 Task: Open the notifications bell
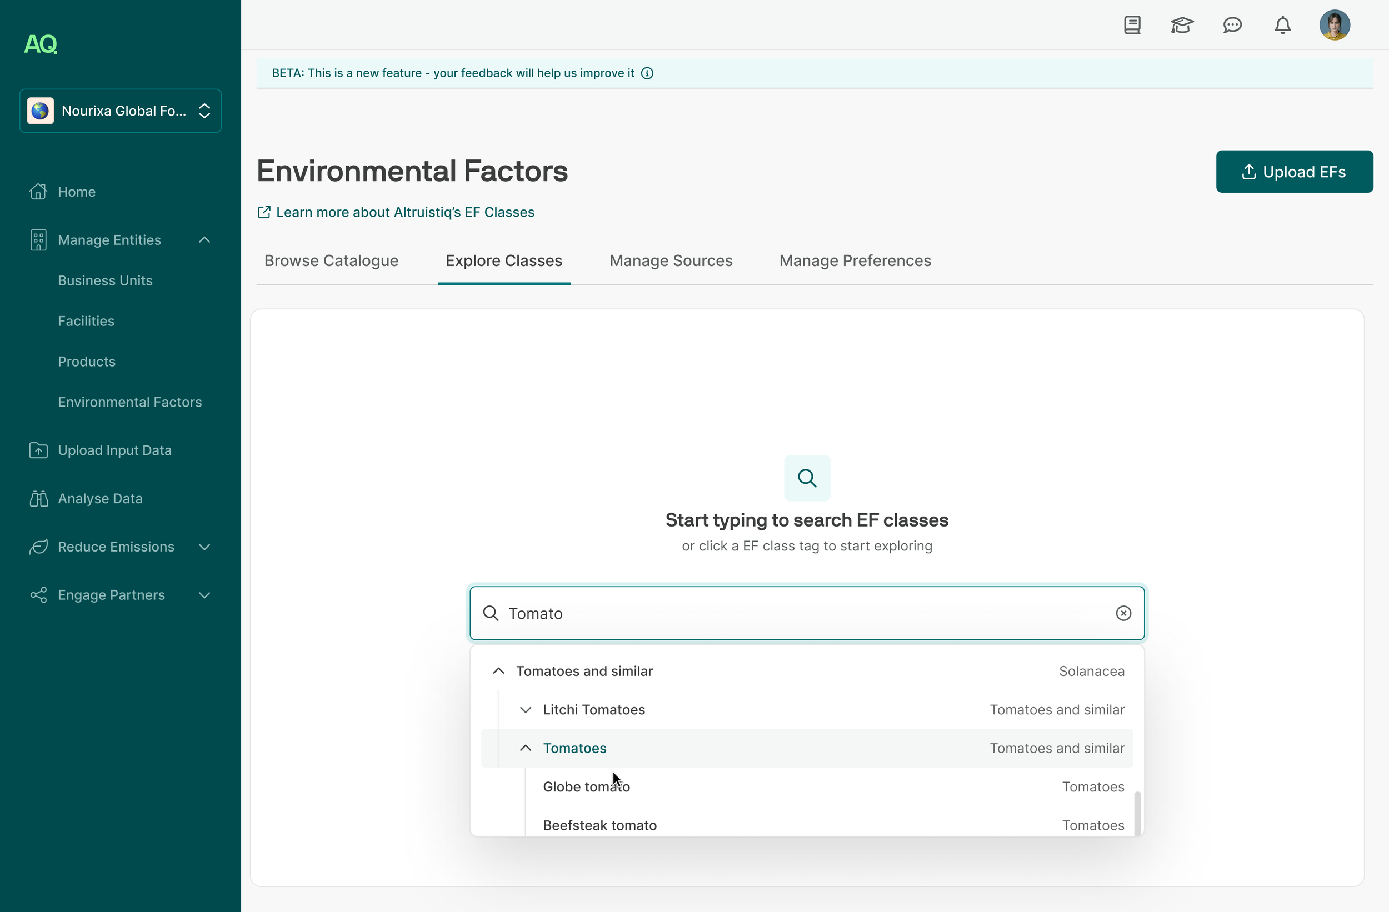[1282, 25]
